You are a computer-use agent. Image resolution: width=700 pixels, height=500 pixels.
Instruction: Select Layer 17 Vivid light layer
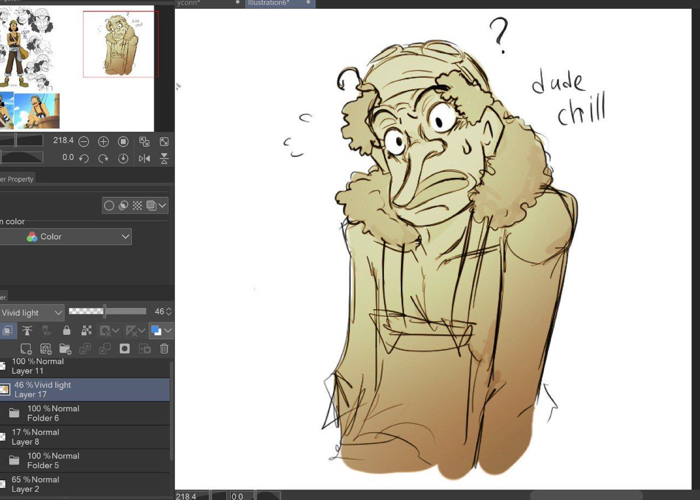tap(85, 390)
